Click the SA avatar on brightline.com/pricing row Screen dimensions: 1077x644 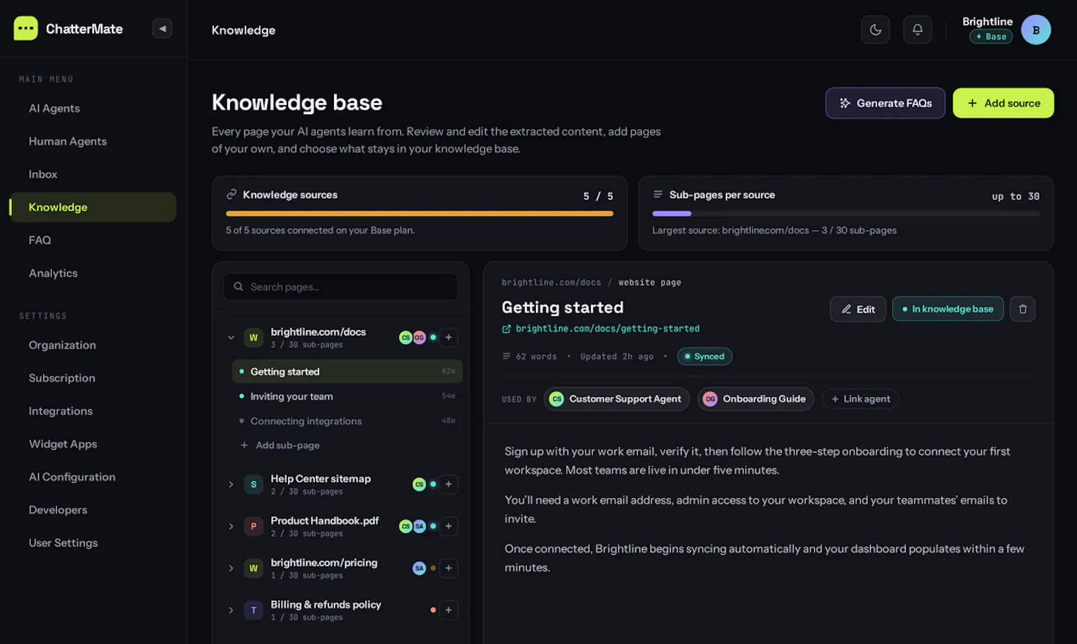(x=419, y=568)
